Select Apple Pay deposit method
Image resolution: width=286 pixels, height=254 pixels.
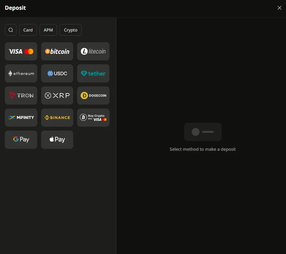click(57, 140)
